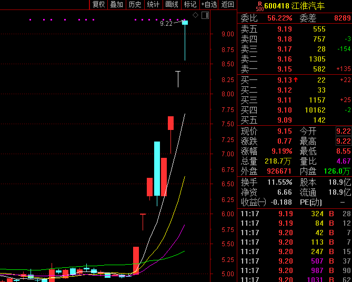Screen dimensions: 352x282
Task: Click the cyan candle marked 9.22 at top
Action: [185, 23]
